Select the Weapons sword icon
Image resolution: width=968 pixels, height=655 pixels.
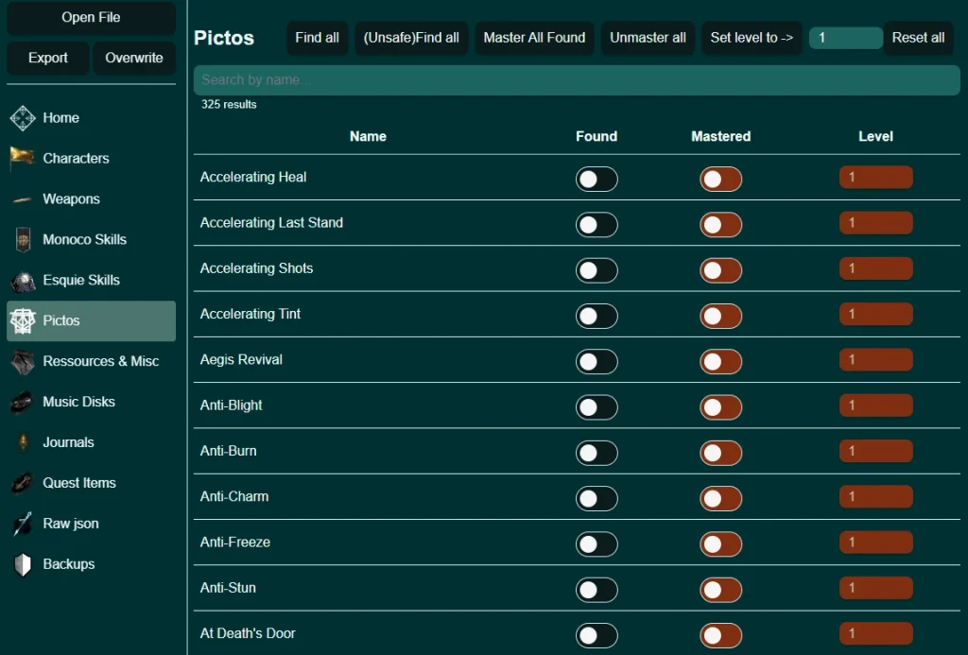[23, 199]
